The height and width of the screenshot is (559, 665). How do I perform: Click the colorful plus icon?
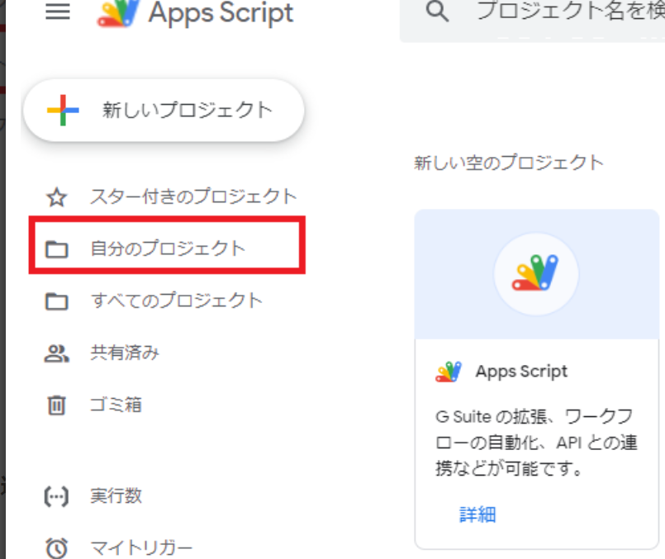pos(63,110)
